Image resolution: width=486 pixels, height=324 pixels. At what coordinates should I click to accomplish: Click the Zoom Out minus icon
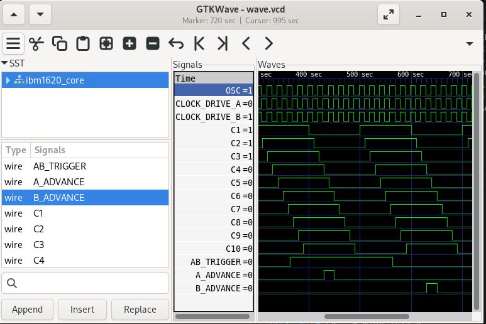pyautogui.click(x=153, y=43)
